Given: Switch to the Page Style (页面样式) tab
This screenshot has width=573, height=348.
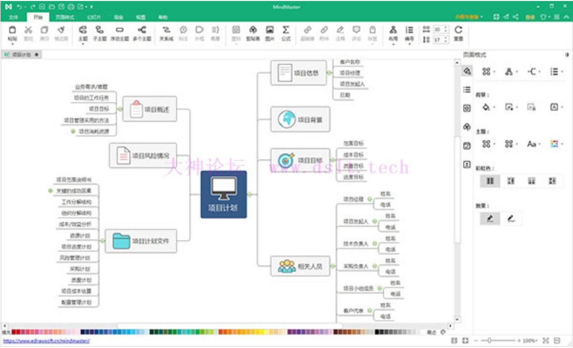Looking at the screenshot, I should point(65,17).
